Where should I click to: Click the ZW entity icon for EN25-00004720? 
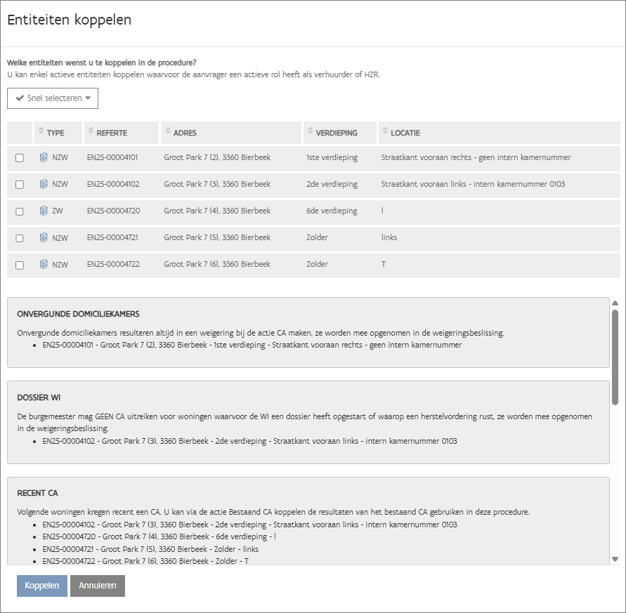(44, 211)
